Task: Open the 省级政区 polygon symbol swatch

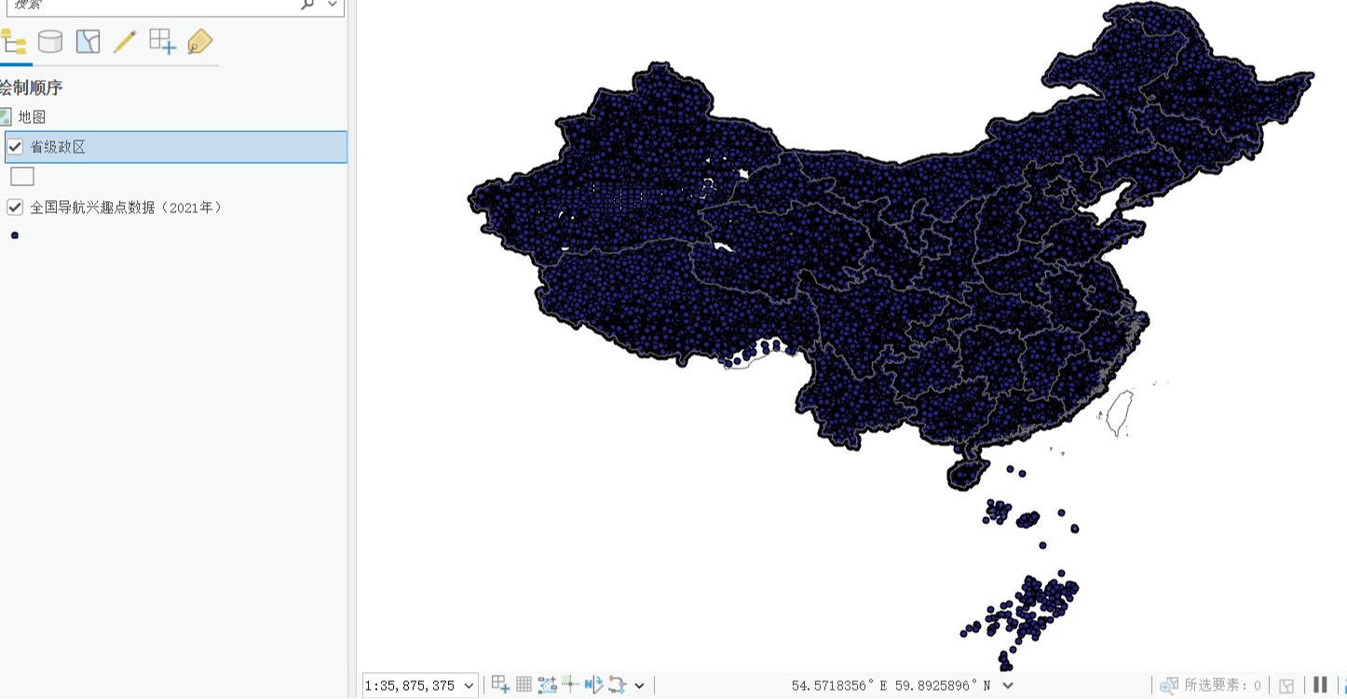Action: (x=22, y=177)
